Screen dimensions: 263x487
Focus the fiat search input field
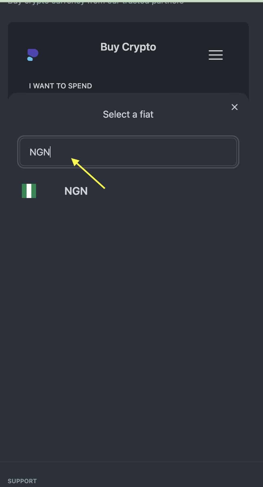(x=128, y=152)
